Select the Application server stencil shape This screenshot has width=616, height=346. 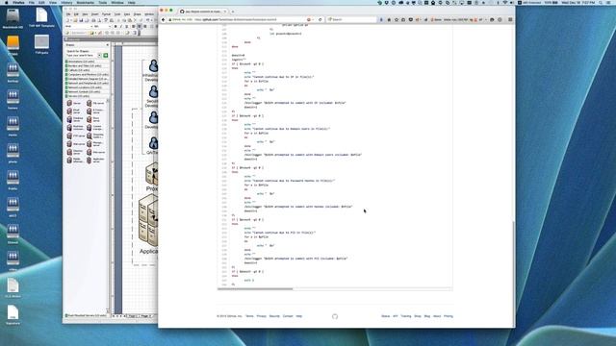click(x=96, y=161)
